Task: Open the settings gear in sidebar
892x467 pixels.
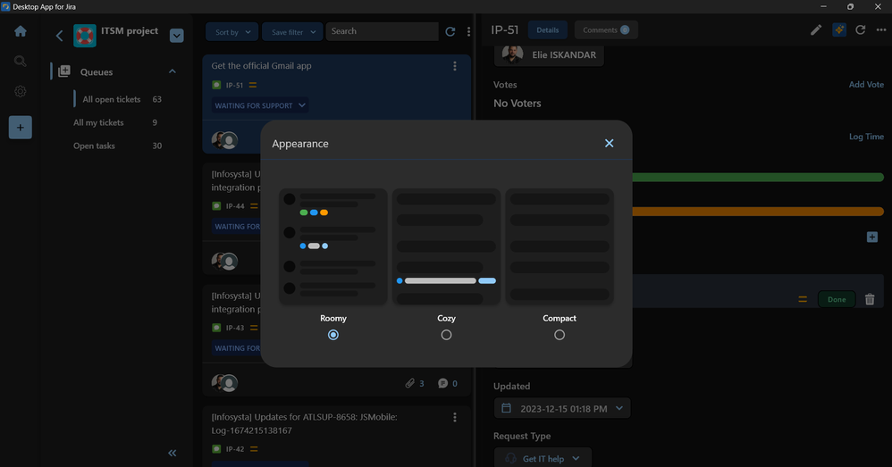Action: tap(21, 91)
